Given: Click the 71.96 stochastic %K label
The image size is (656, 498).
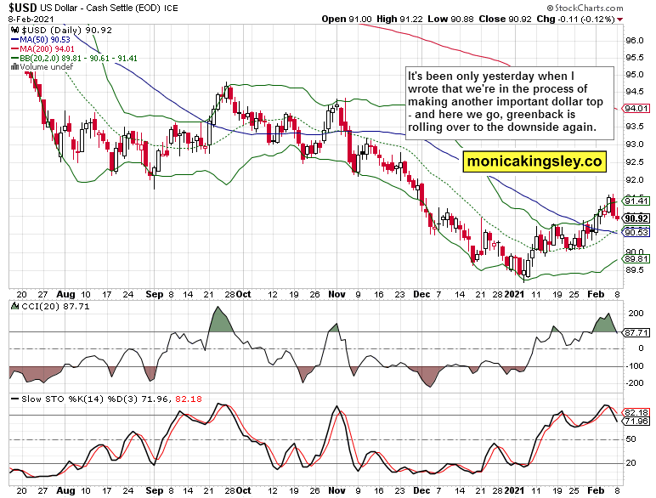Looking at the screenshot, I should pyautogui.click(x=636, y=421).
